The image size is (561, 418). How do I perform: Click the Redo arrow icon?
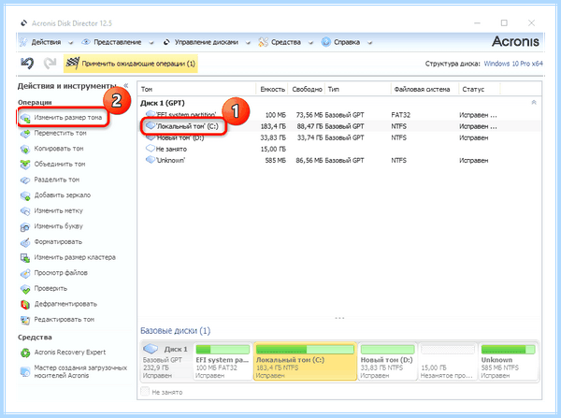(50, 64)
